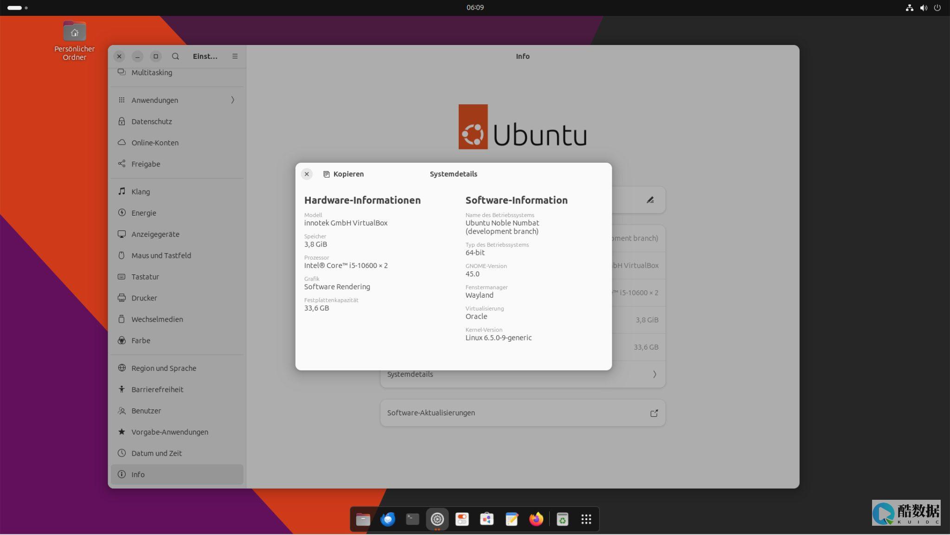
Task: Click the 06:09 clock in top bar
Action: [475, 7]
